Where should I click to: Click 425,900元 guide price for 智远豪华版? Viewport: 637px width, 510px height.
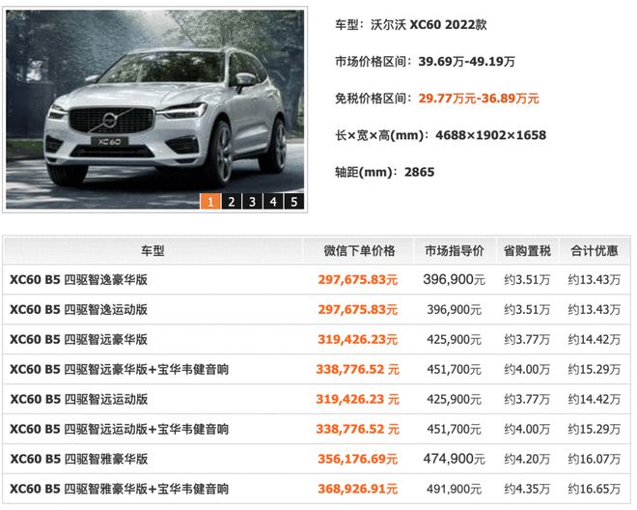click(x=455, y=339)
